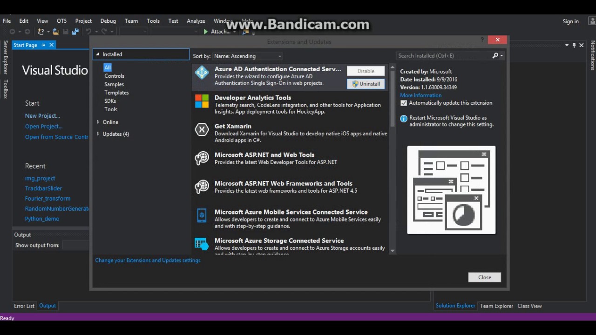Open the Server Explorer side tab
The image size is (596, 335).
tap(6, 57)
